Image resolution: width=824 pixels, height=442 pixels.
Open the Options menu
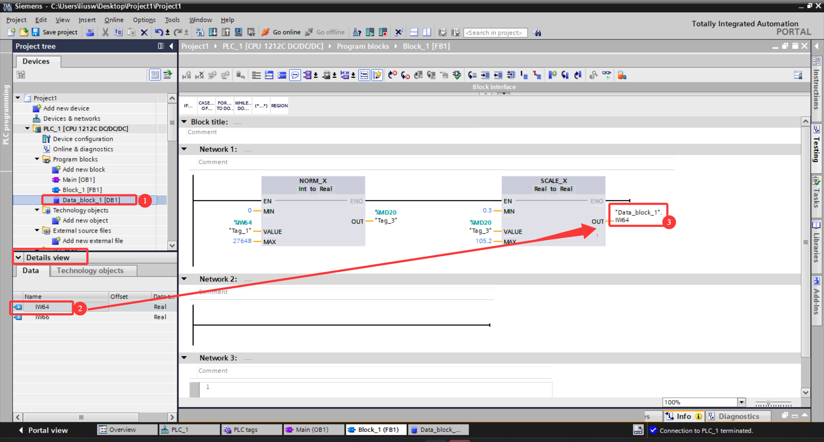tap(144, 20)
